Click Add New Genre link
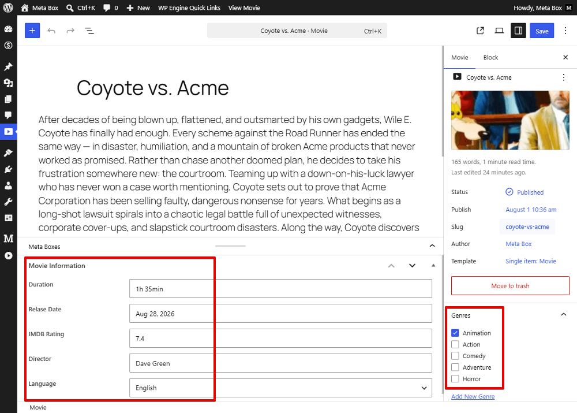Image resolution: width=577 pixels, height=413 pixels. pos(473,396)
